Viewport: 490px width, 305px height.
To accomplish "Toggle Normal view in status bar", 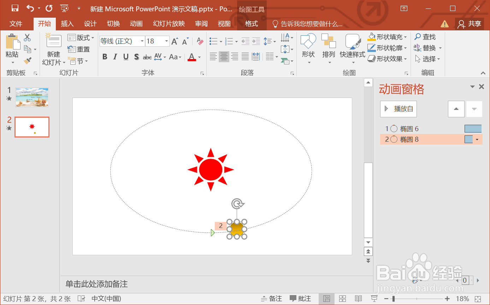I will click(326, 299).
